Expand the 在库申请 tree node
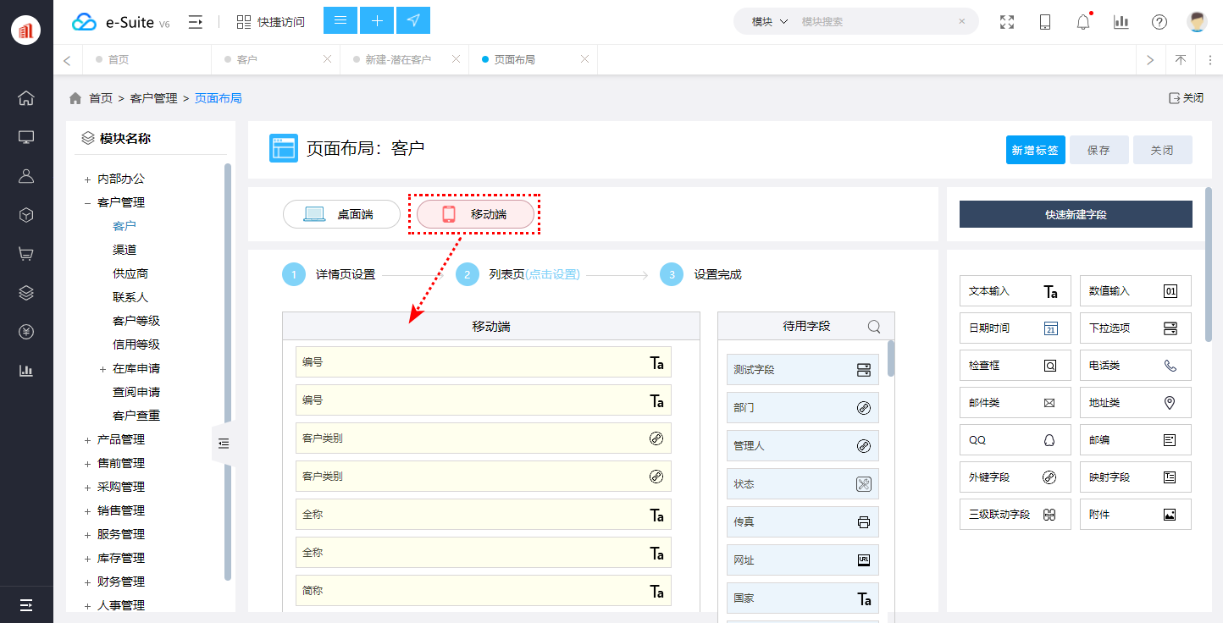Image resolution: width=1223 pixels, height=623 pixels. pos(102,367)
